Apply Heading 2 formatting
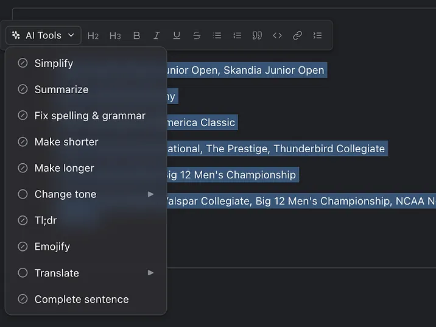Screen dimensions: 436x327 coord(93,35)
